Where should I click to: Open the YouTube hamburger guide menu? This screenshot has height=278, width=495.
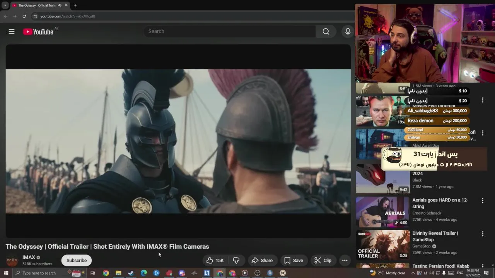coord(12,32)
